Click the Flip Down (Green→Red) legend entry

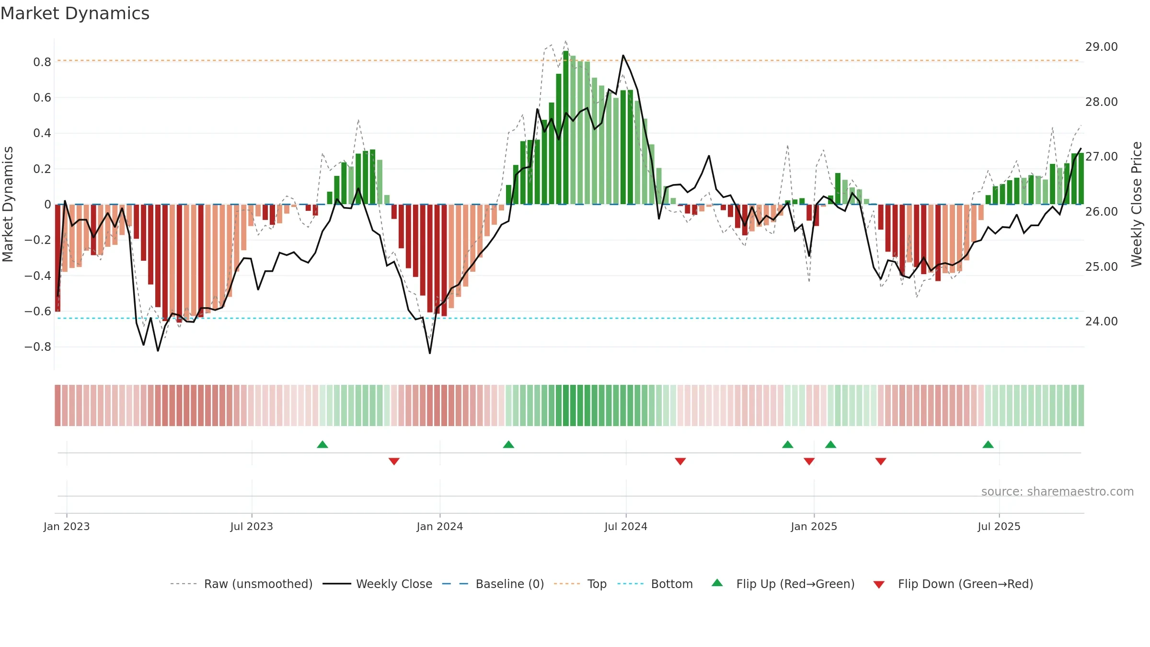(x=953, y=584)
